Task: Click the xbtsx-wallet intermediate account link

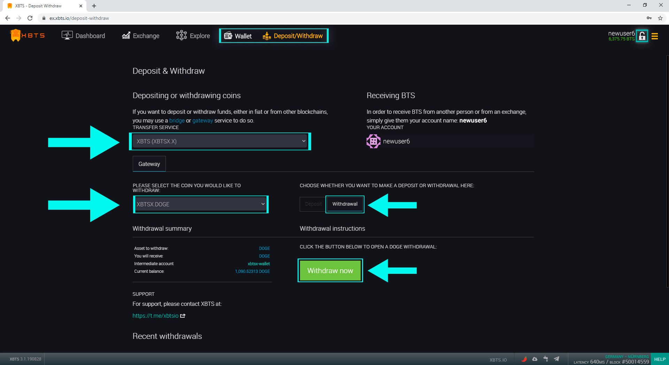Action: coord(259,264)
